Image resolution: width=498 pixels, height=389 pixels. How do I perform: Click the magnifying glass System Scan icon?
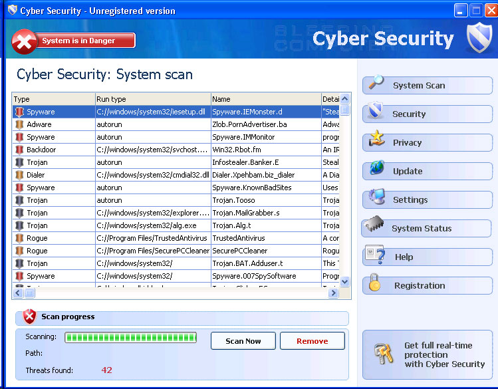pyautogui.click(x=376, y=82)
